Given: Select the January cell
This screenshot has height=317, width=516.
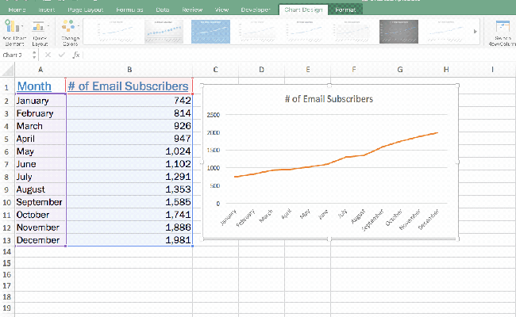Looking at the screenshot, I should coord(40,101).
